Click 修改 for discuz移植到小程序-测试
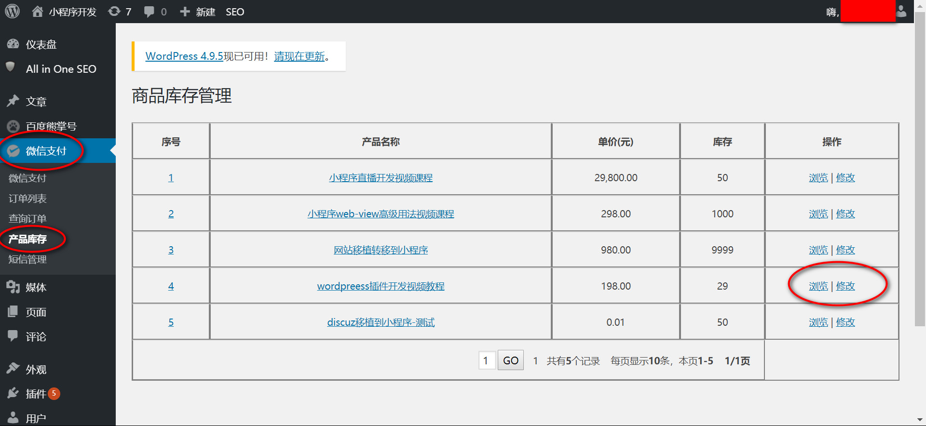Screen dimensions: 926x426 coord(845,322)
